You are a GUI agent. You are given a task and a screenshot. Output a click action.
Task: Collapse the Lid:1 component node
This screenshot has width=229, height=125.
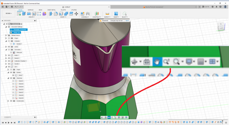tap(6, 67)
